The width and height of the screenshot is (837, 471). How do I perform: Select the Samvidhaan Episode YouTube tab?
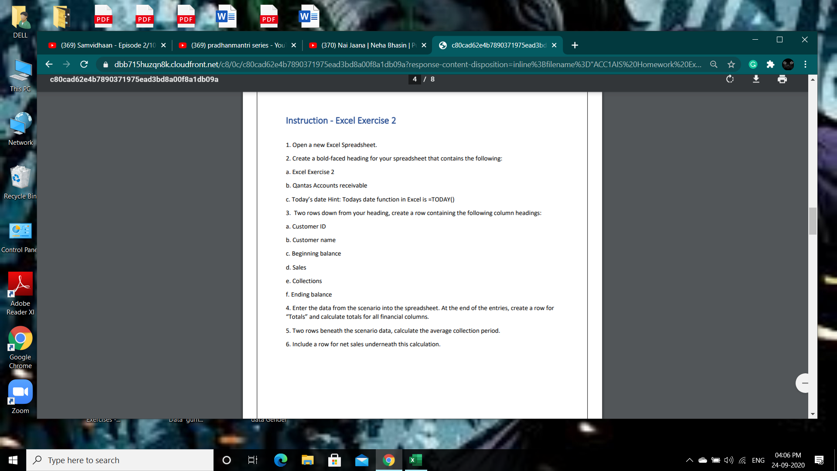105,45
